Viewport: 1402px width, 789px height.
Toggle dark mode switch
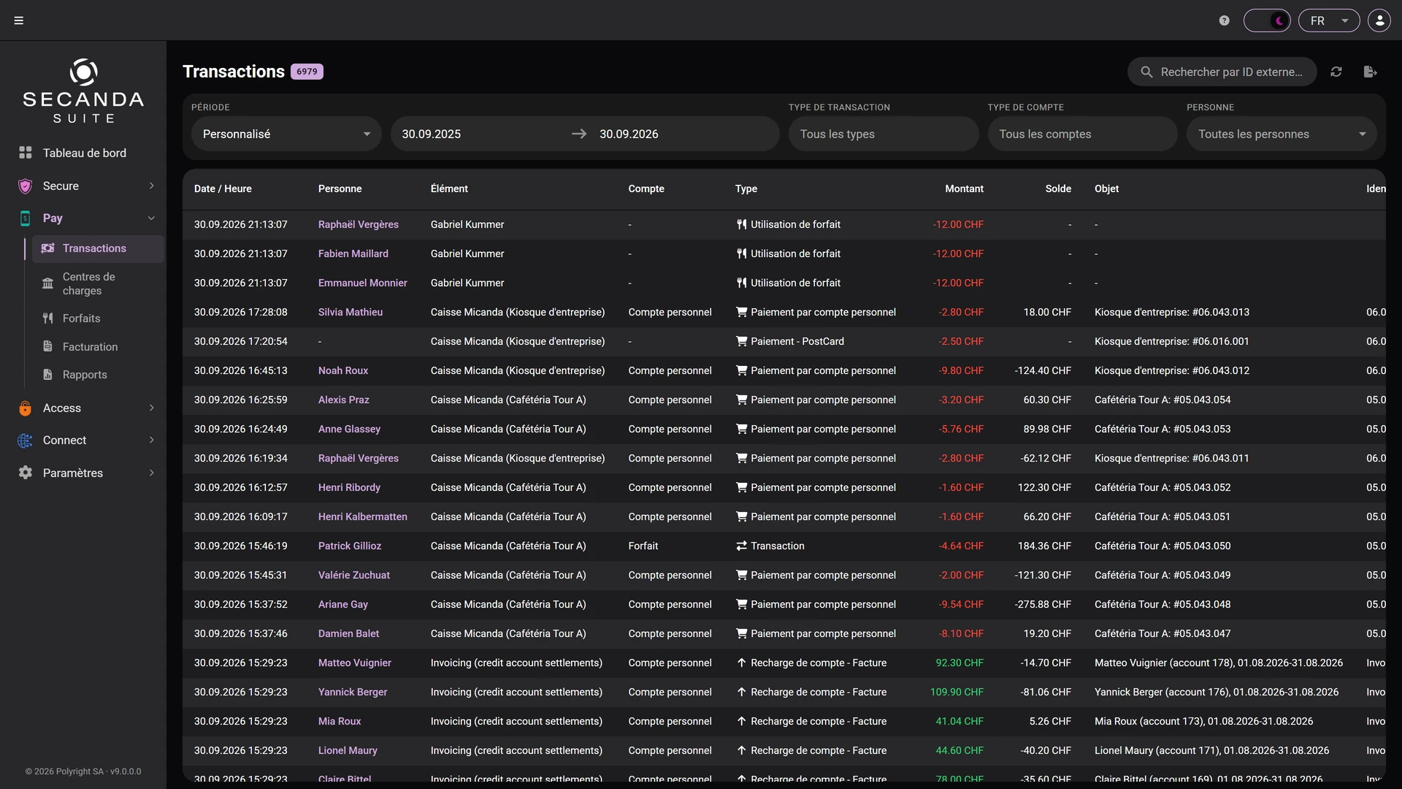1267,20
